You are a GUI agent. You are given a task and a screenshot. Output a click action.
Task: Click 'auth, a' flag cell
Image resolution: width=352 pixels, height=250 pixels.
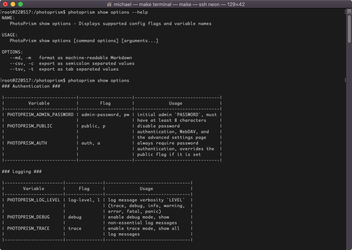pos(91,143)
